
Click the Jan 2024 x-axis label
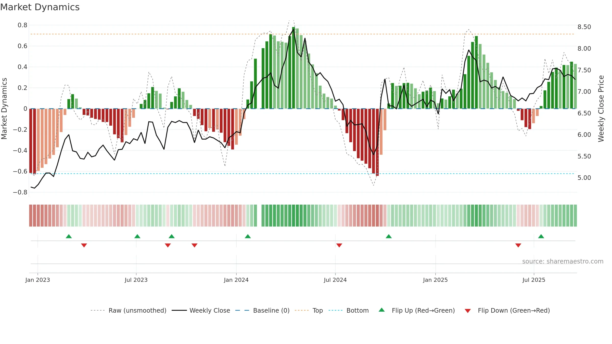tap(236, 280)
